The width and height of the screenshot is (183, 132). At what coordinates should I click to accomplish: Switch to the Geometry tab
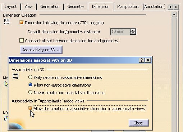coord(76,6)
